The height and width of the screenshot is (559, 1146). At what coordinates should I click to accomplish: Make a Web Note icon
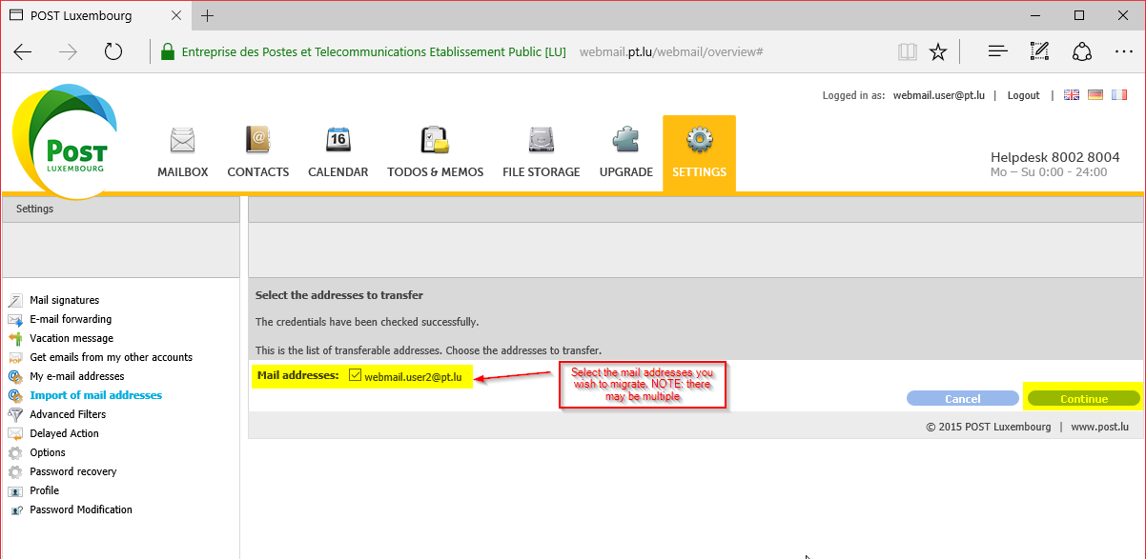pos(1040,51)
